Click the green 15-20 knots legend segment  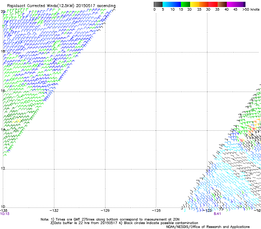coord(186,4)
